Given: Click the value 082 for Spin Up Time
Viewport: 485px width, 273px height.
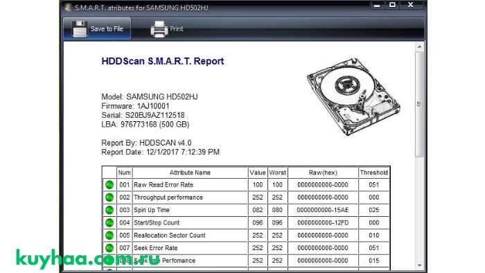Looking at the screenshot, I should point(258,210).
